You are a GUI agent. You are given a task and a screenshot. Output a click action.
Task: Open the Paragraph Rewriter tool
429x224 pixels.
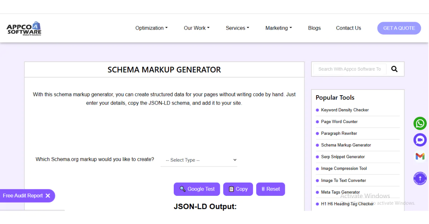click(339, 133)
